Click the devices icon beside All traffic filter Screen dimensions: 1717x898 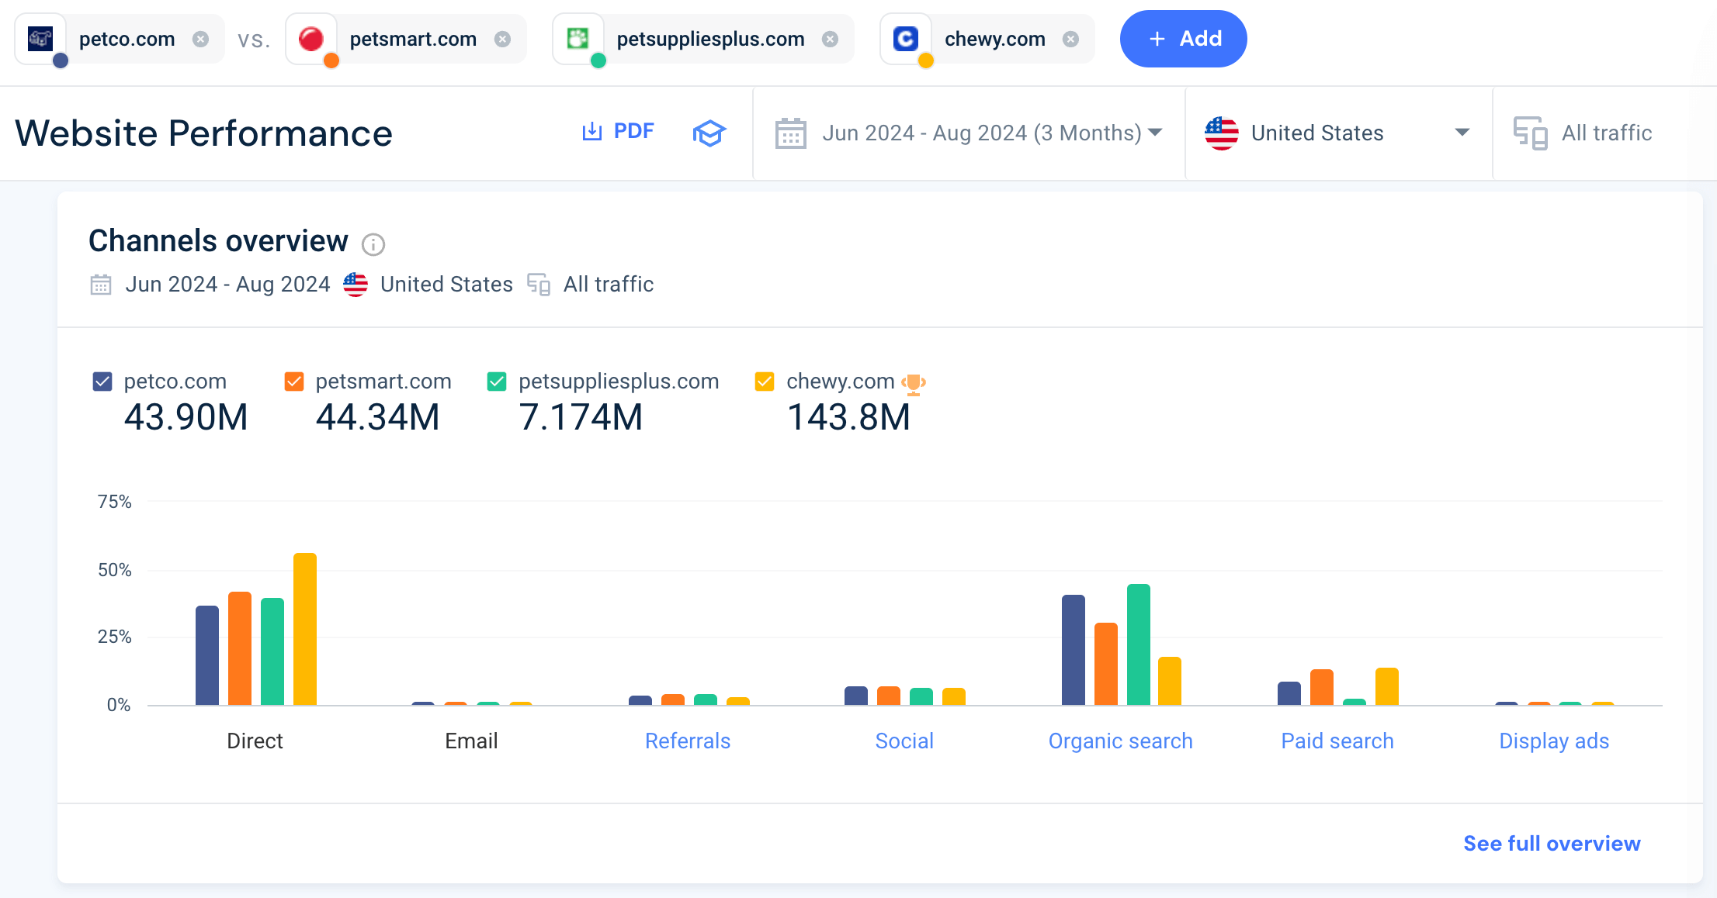(x=1530, y=133)
